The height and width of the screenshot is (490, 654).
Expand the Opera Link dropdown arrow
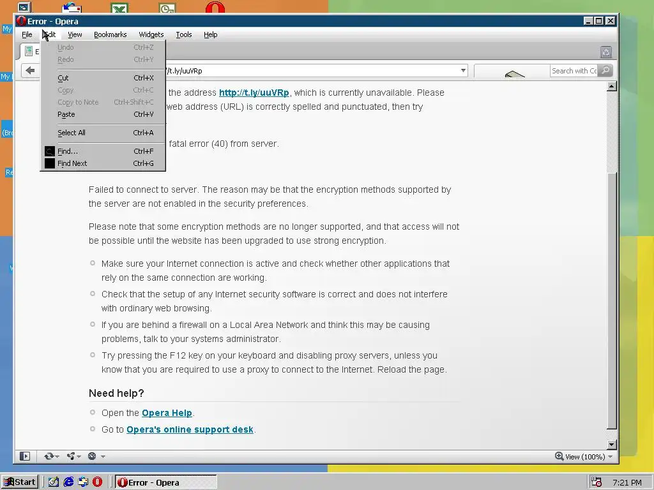click(x=57, y=457)
